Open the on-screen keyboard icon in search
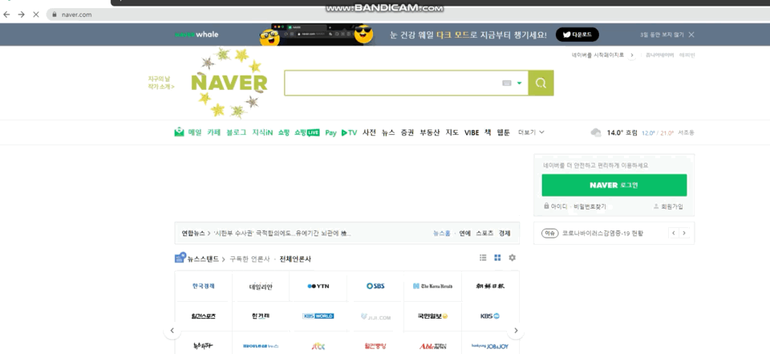Viewport: 770px width, 354px height. [507, 83]
